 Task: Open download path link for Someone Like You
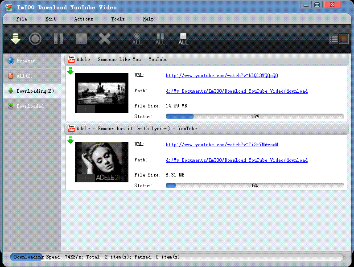coord(237,91)
